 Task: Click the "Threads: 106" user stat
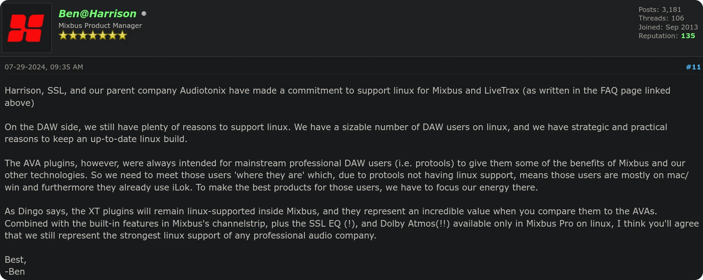point(661,18)
